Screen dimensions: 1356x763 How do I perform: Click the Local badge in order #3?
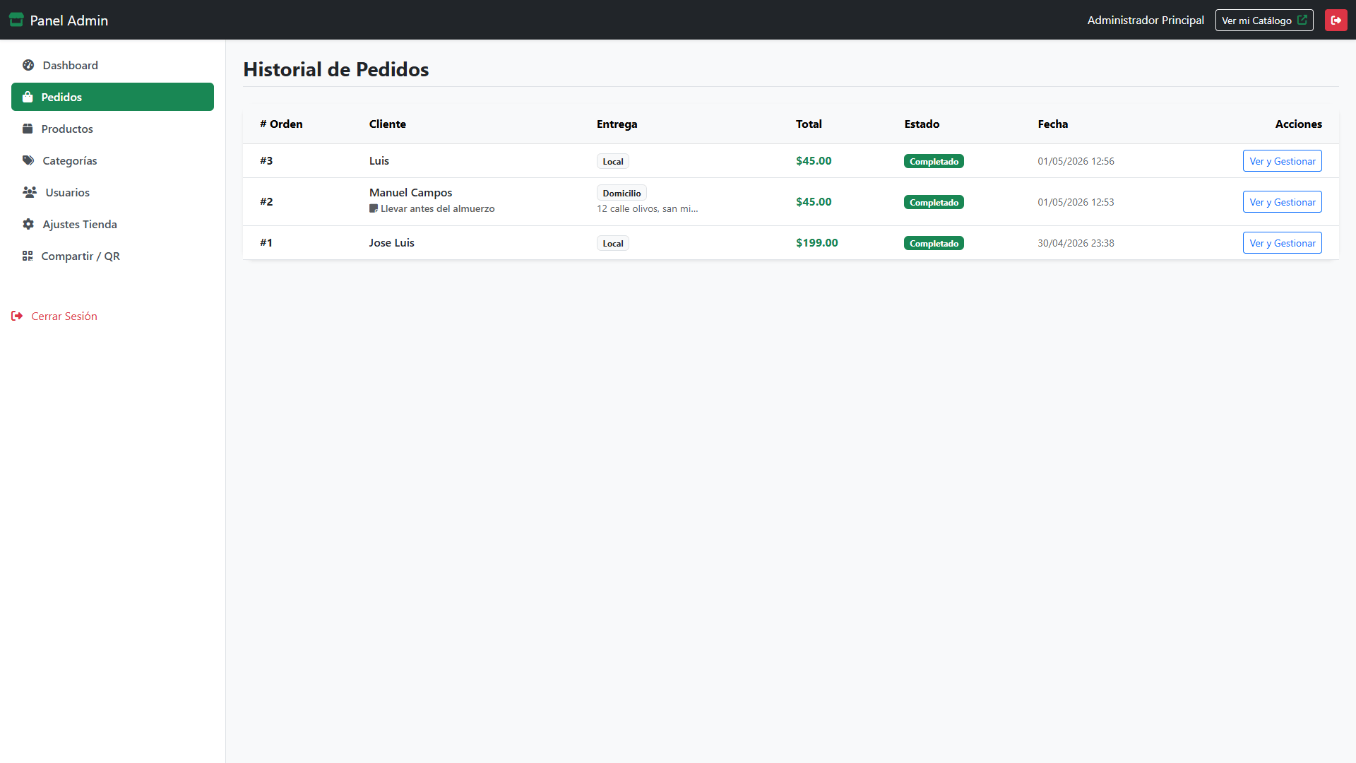point(613,161)
